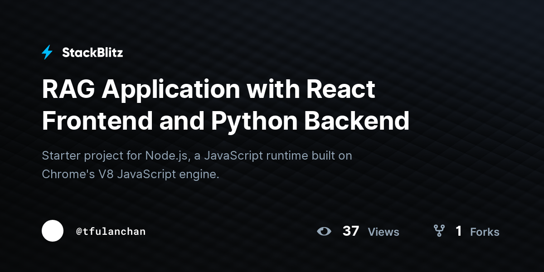Open the @tfulanchan profile handle
The height and width of the screenshot is (272, 544).
[x=111, y=231]
